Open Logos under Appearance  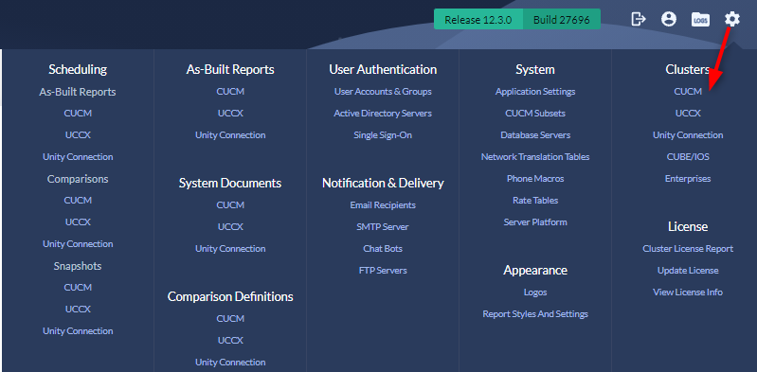coord(535,292)
